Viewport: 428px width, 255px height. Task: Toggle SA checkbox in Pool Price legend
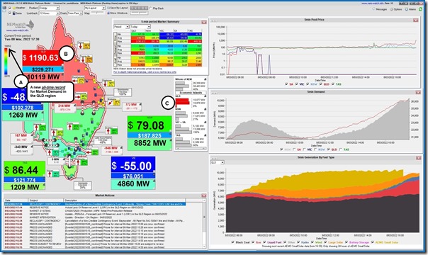pyautogui.click(x=286, y=84)
